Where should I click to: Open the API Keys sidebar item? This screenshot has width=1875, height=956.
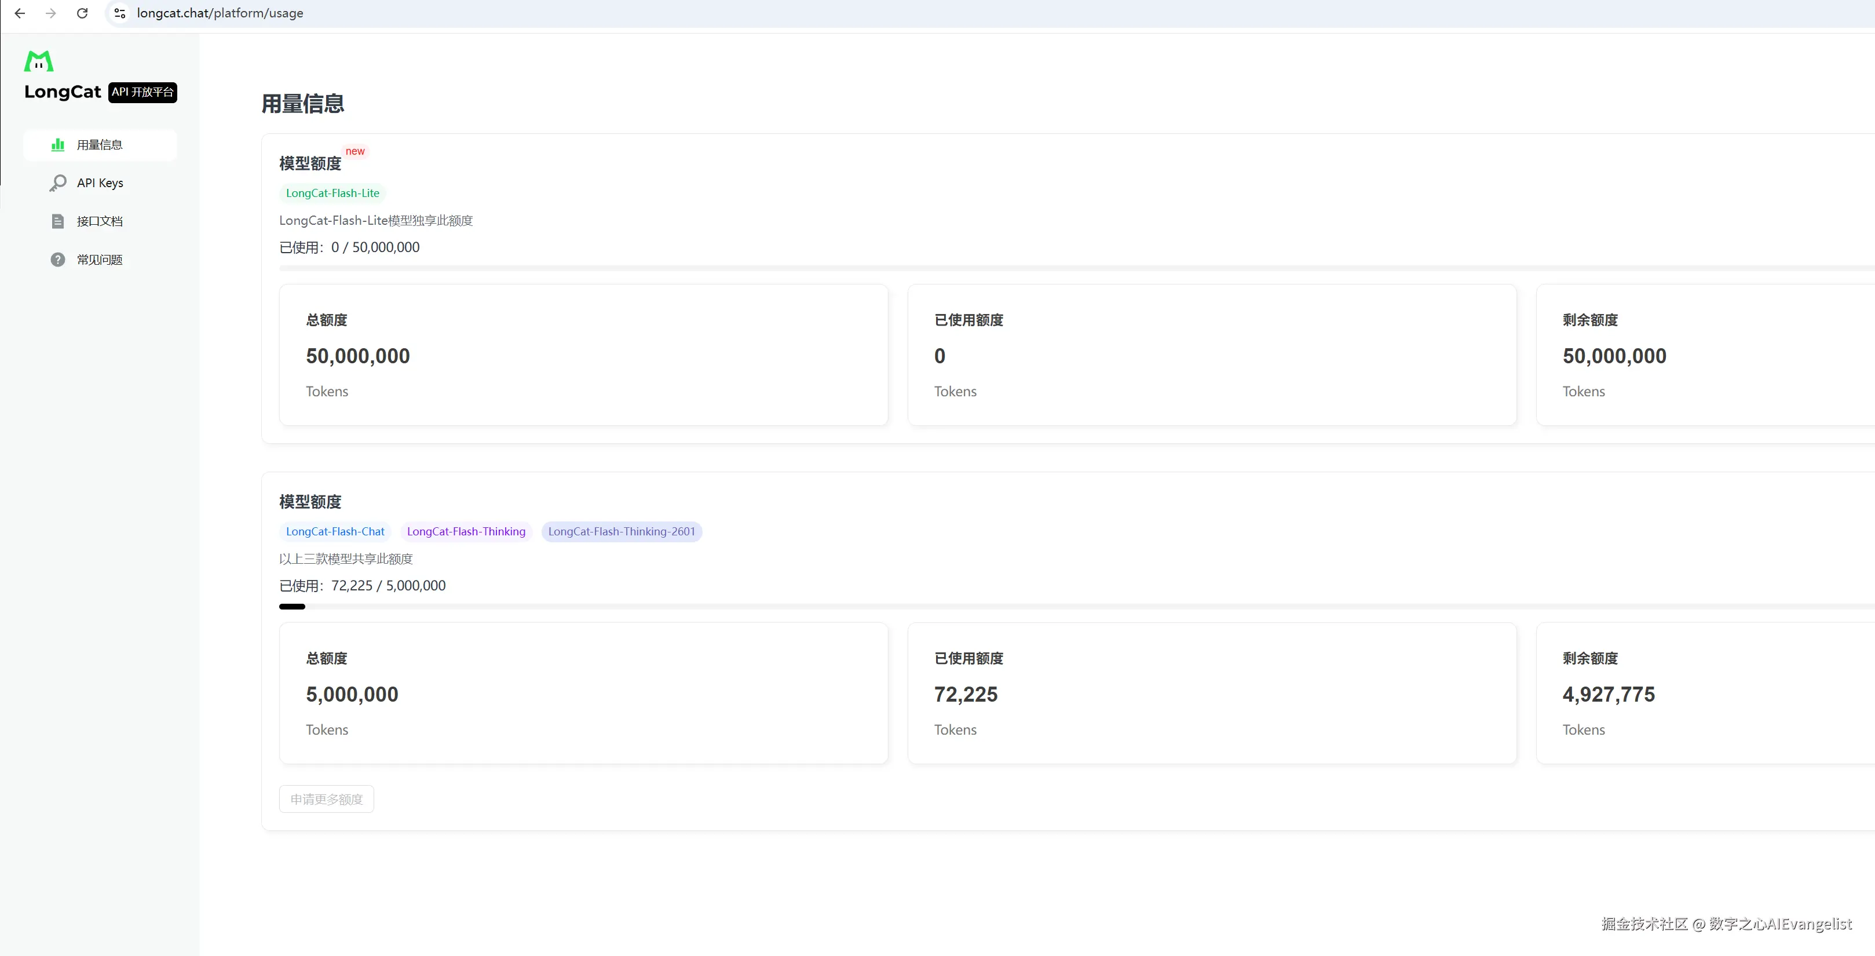[100, 183]
